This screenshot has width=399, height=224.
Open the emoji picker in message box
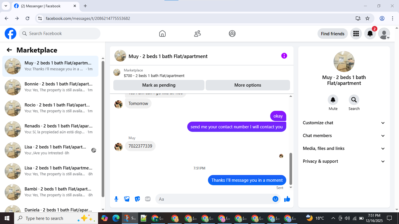(x=275, y=199)
